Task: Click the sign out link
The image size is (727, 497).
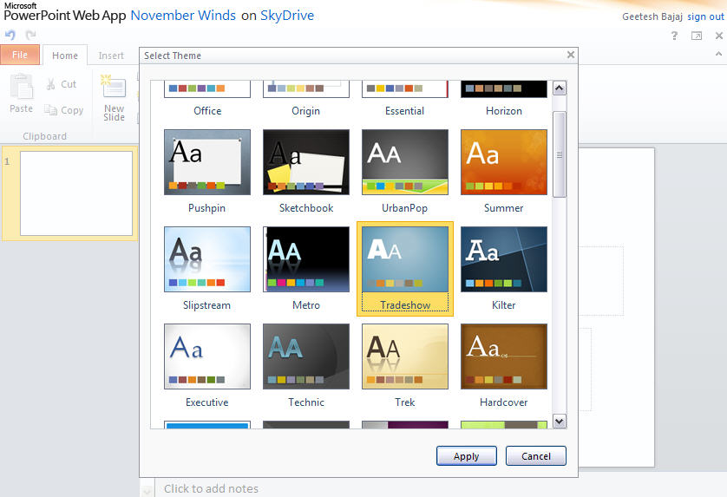Action: click(x=705, y=16)
